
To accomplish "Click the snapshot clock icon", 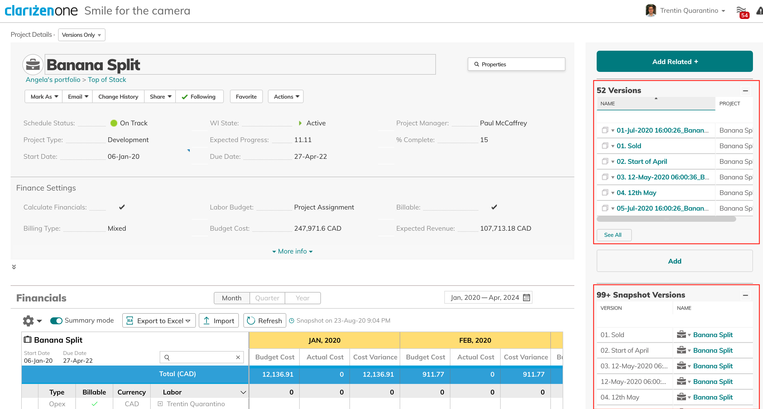I will [291, 321].
